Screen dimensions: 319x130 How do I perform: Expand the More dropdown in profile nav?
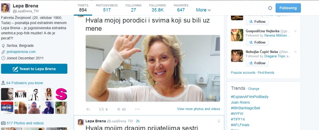point(203,10)
